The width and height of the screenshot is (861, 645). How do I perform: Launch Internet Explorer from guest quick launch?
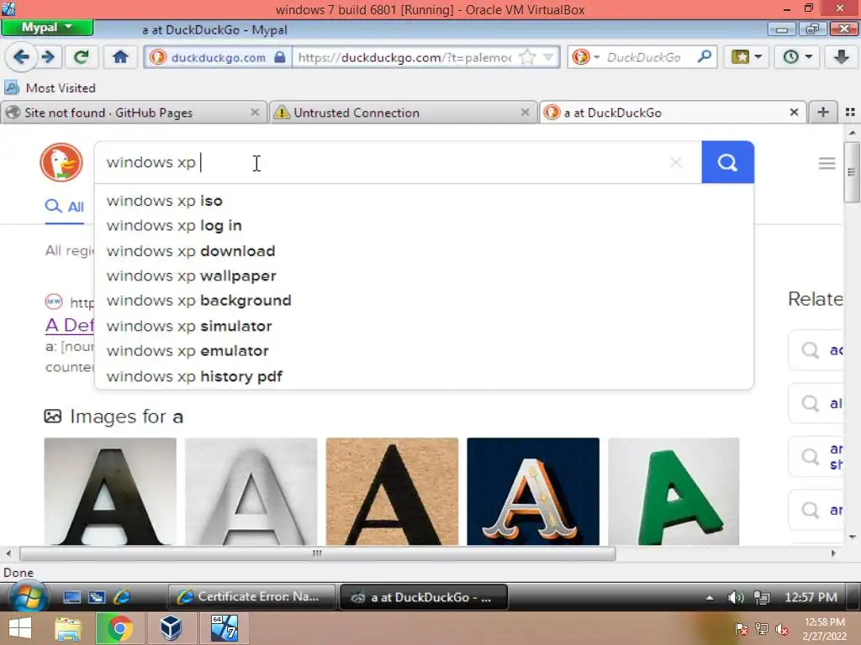click(x=122, y=597)
